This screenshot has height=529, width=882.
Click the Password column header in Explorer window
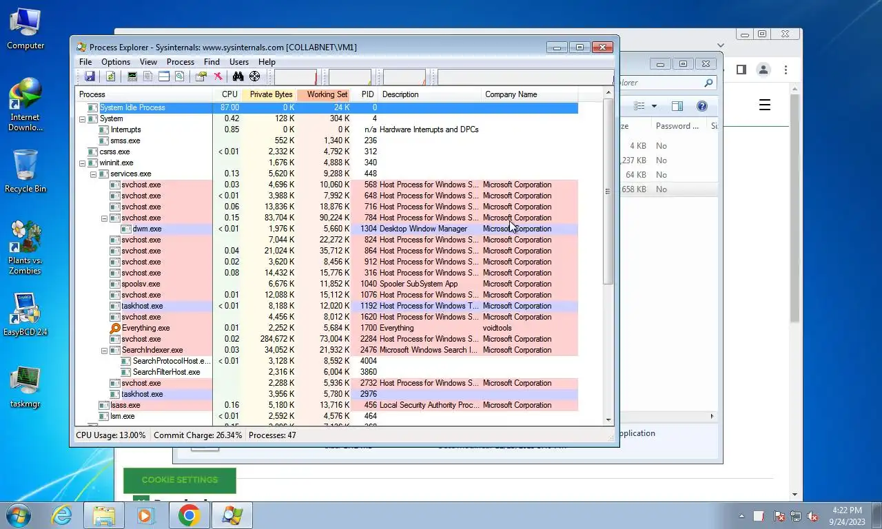679,126
